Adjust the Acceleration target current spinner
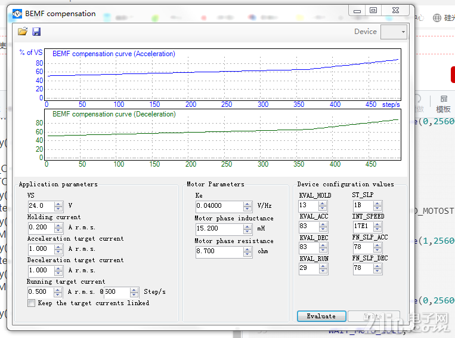The height and width of the screenshot is (338, 455). [58, 249]
